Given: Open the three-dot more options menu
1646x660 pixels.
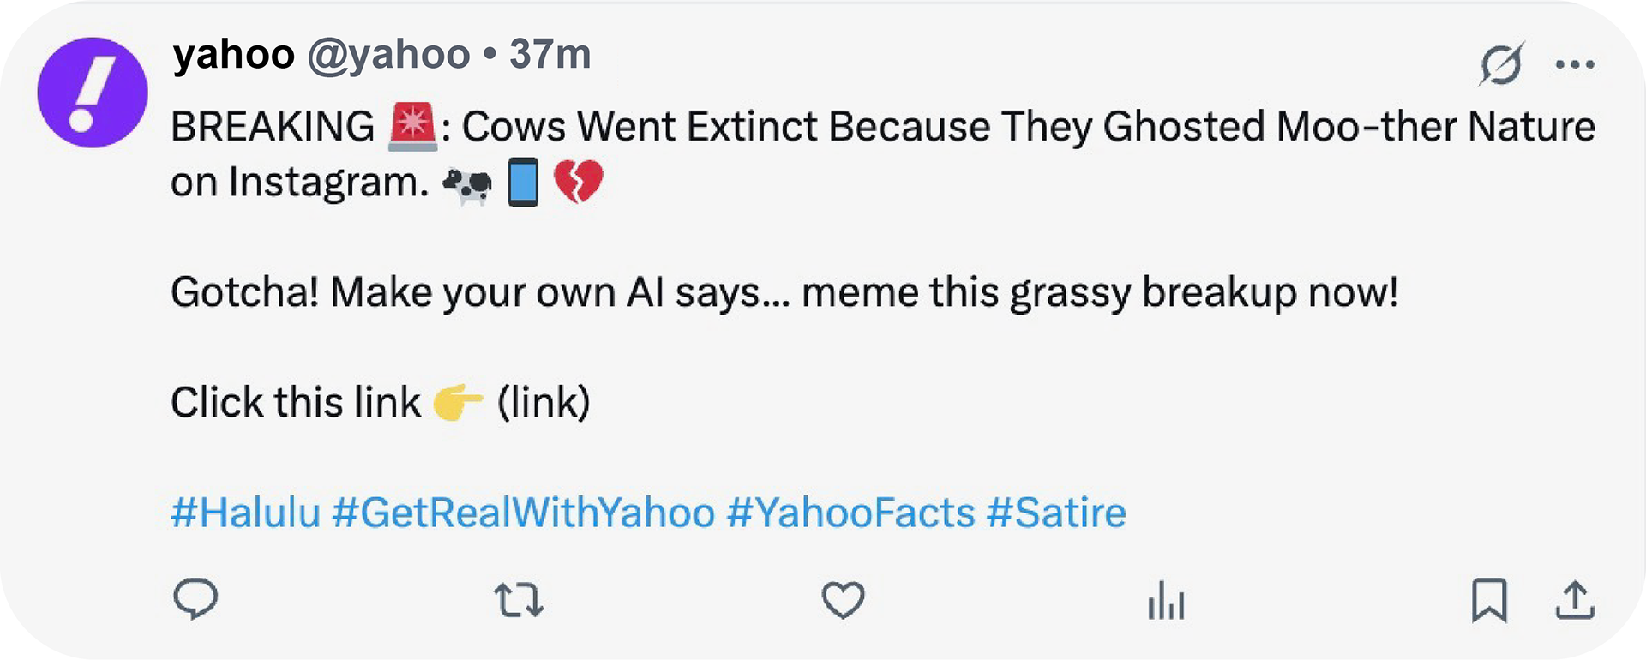Looking at the screenshot, I should [1575, 64].
